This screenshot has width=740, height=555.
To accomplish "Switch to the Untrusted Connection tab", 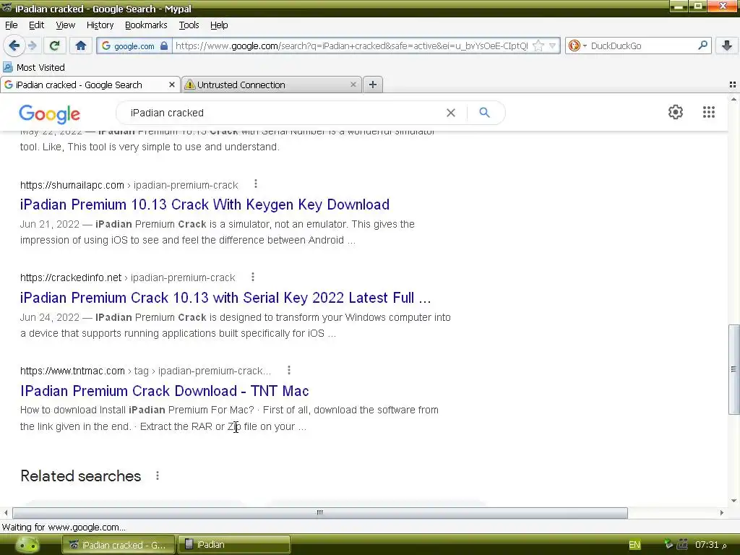I will pyautogui.click(x=272, y=85).
